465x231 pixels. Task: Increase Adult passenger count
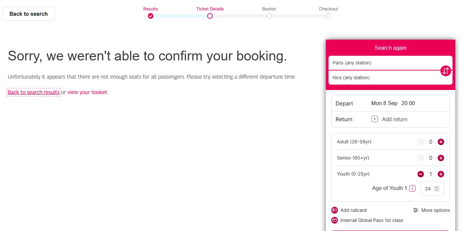441,142
